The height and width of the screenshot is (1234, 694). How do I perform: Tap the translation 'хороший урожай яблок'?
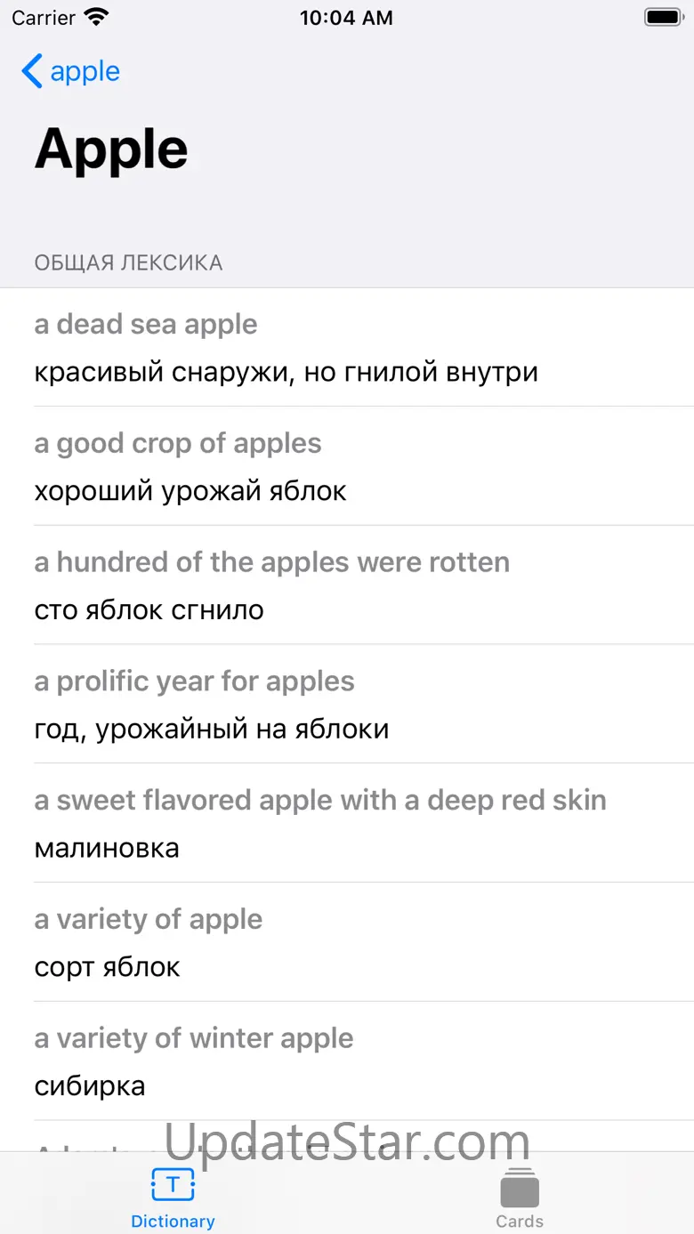coord(190,491)
